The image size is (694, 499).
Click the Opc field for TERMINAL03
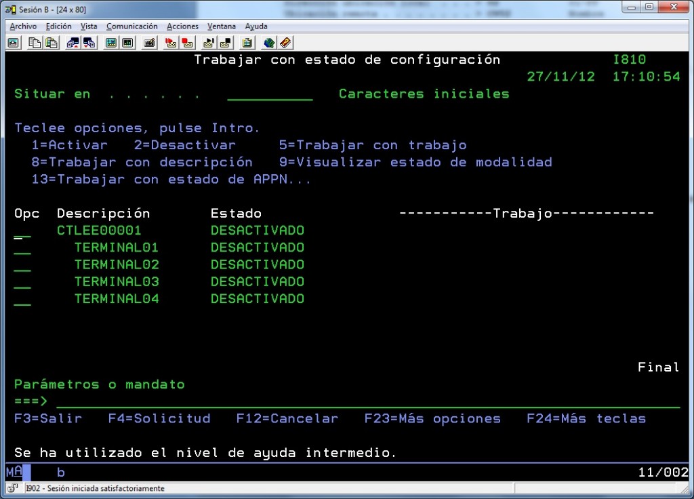[22, 282]
